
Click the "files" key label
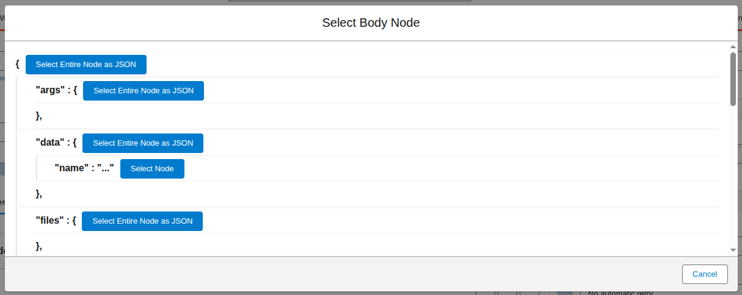(49, 221)
